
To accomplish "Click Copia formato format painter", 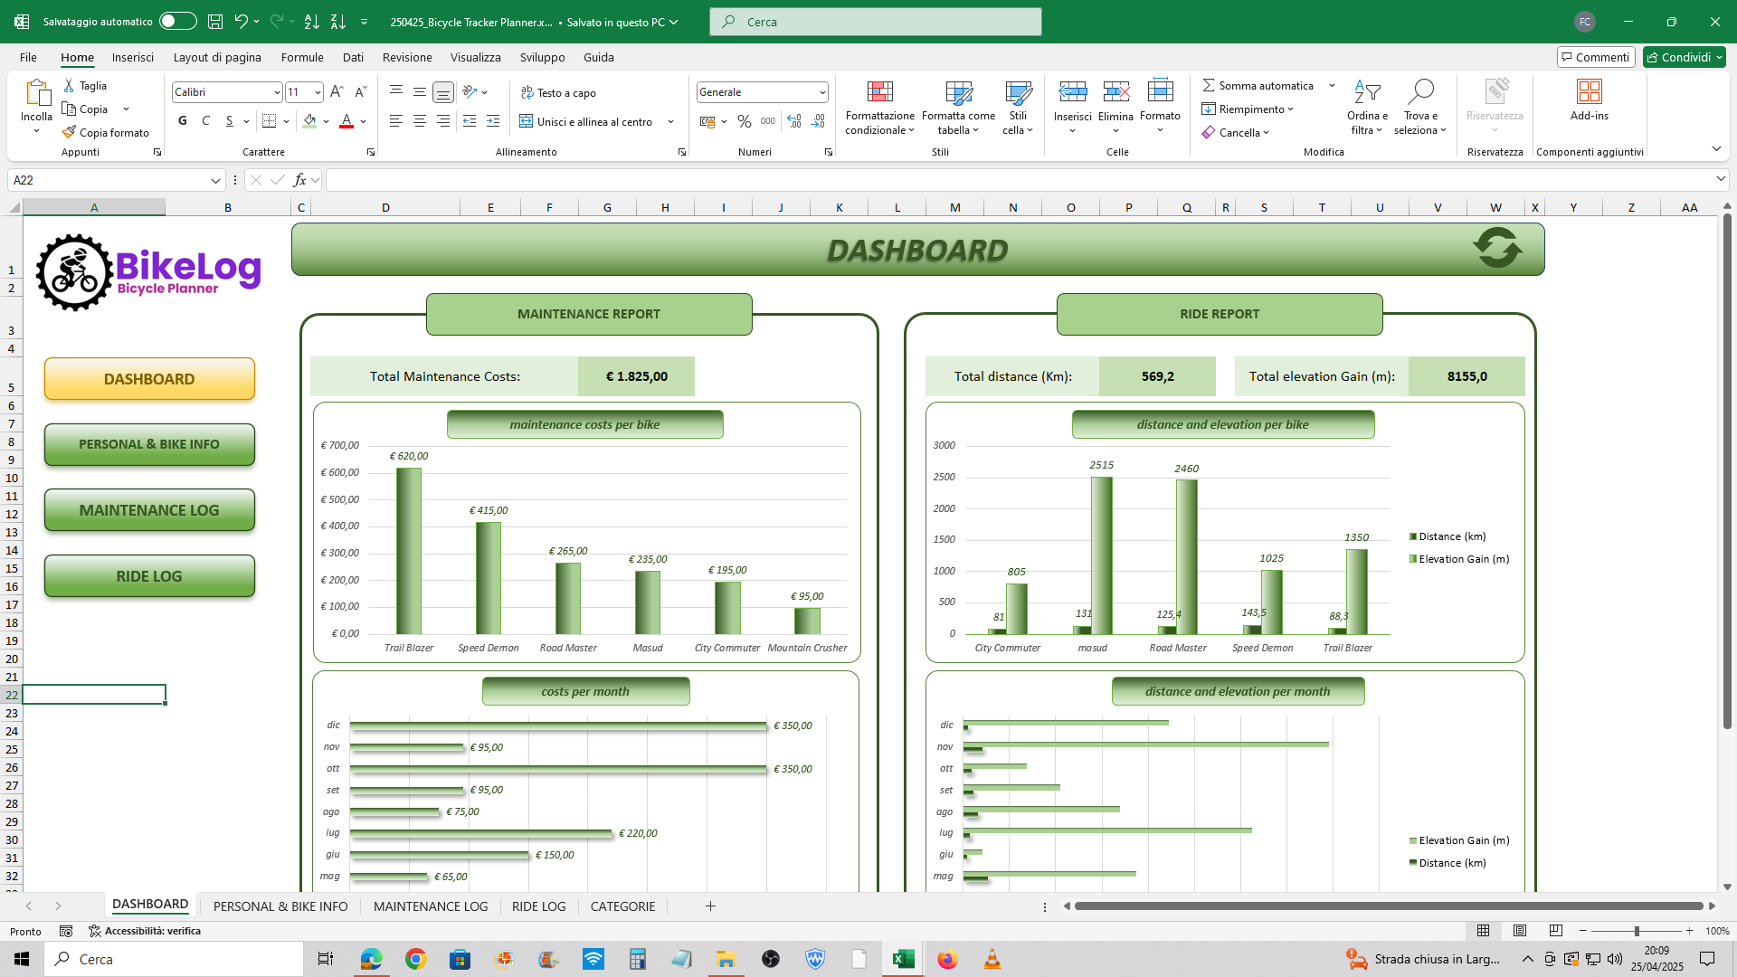I will (x=106, y=133).
